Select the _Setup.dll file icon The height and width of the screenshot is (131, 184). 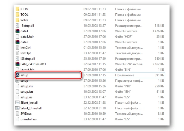coord(17,25)
